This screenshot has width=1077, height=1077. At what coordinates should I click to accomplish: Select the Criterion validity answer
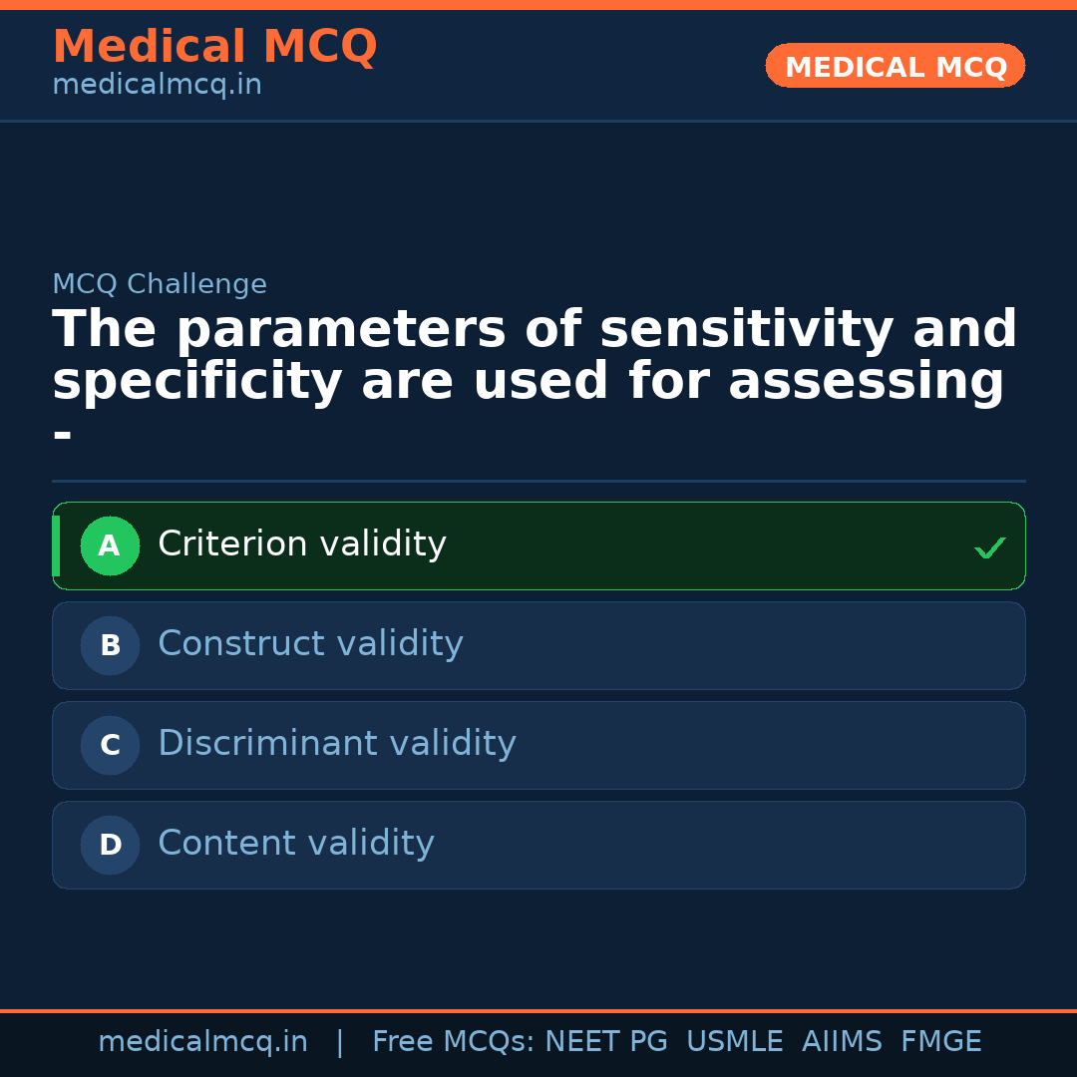302,544
